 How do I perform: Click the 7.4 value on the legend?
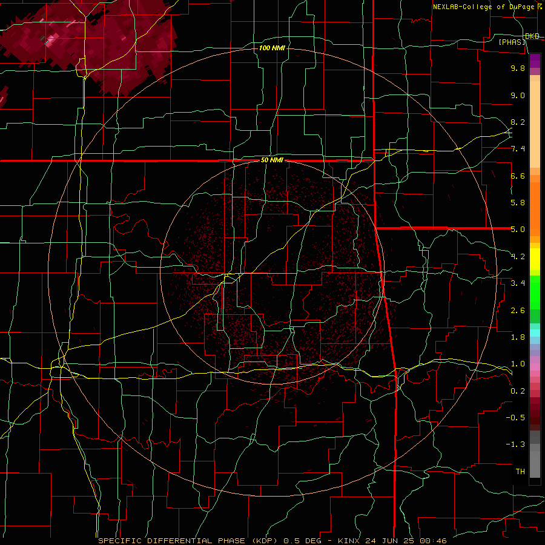[518, 149]
